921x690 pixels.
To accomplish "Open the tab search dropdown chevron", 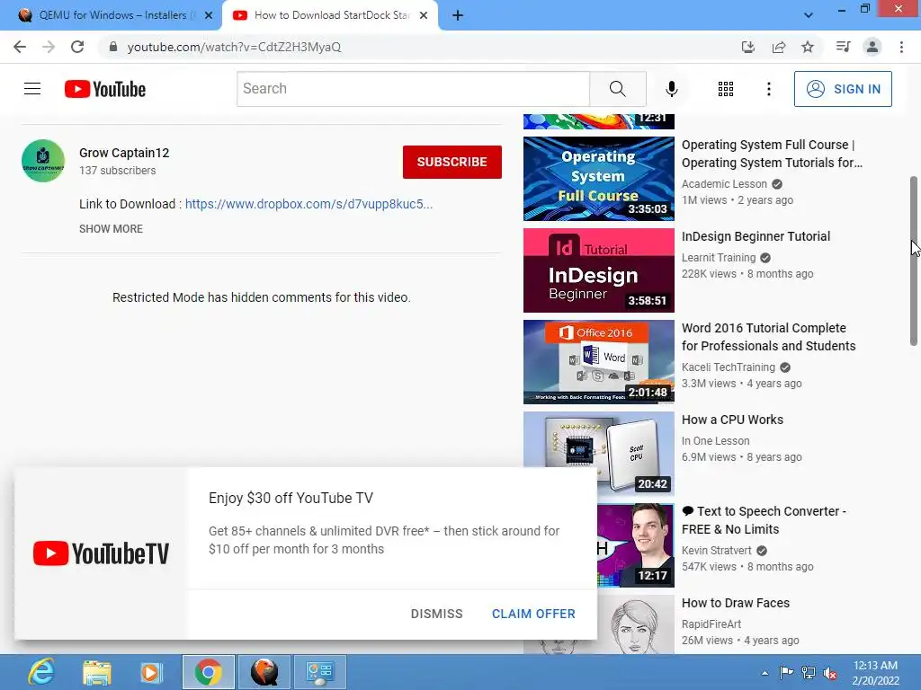I will pos(809,15).
